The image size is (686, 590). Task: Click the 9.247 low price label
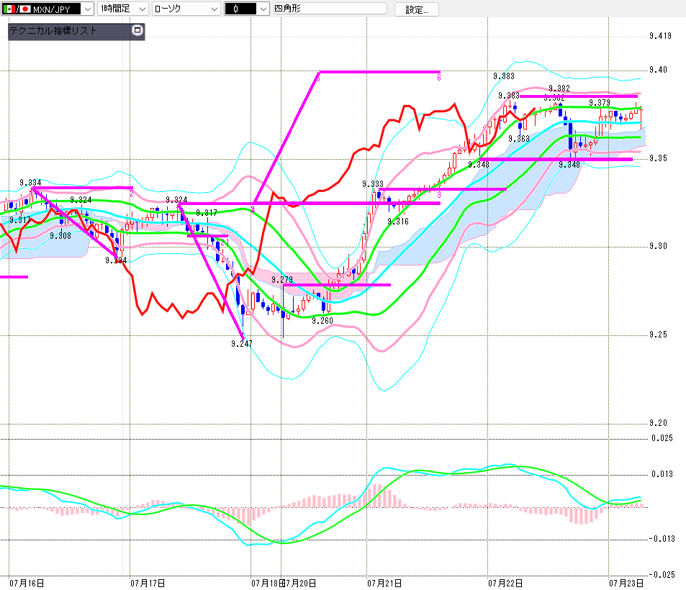(x=242, y=344)
